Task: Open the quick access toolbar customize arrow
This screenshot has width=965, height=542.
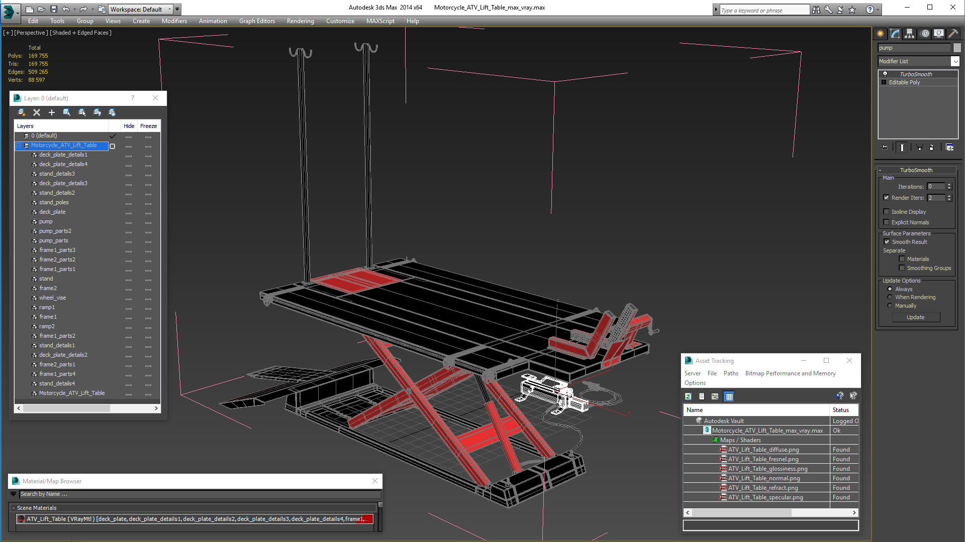Action: tap(177, 9)
